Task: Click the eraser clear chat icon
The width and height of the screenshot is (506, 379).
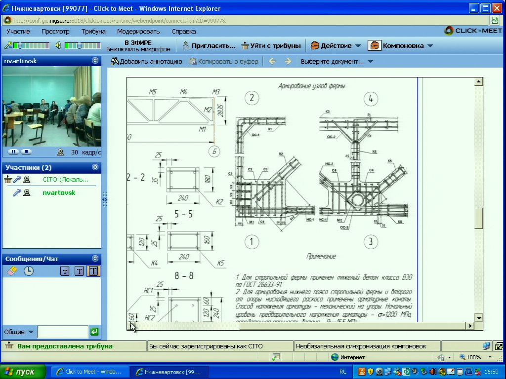Action: (x=12, y=271)
